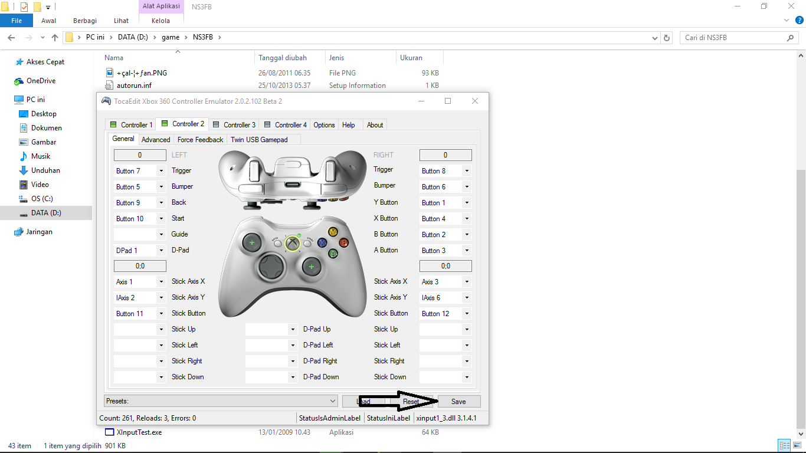Open the Right Trigger Button 8 dropdown
806x453 pixels.
tap(467, 171)
